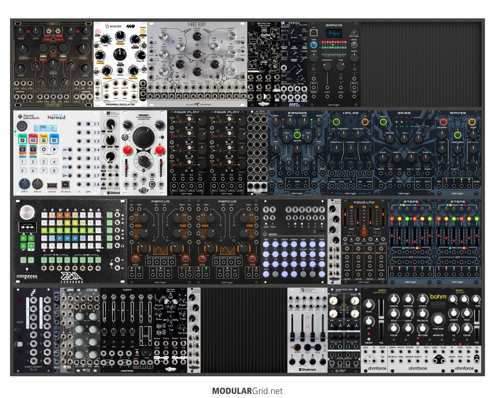Screen dimensions: 495x398
Task: Click the Hermod record circle button
Action: [x=43, y=150]
